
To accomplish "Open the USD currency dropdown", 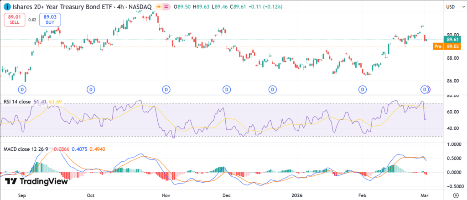I will click(455, 6).
